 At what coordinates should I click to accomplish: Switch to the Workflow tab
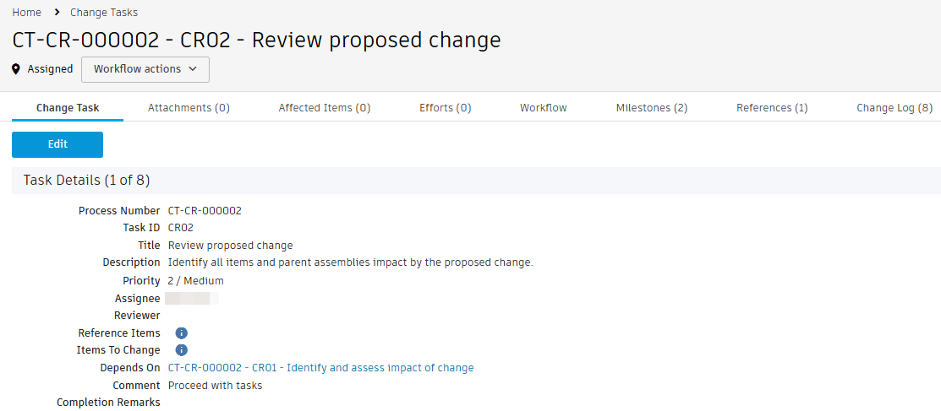click(544, 108)
